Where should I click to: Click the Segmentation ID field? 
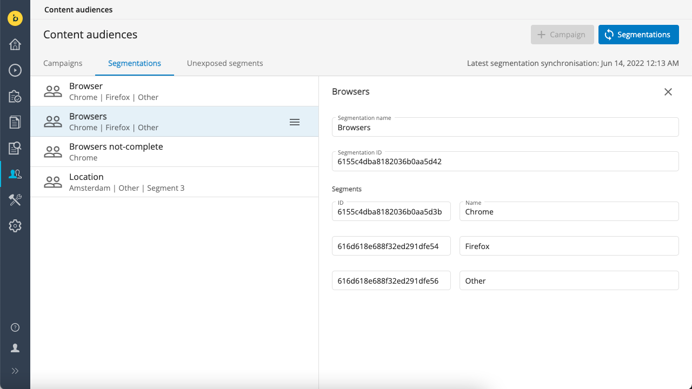505,161
